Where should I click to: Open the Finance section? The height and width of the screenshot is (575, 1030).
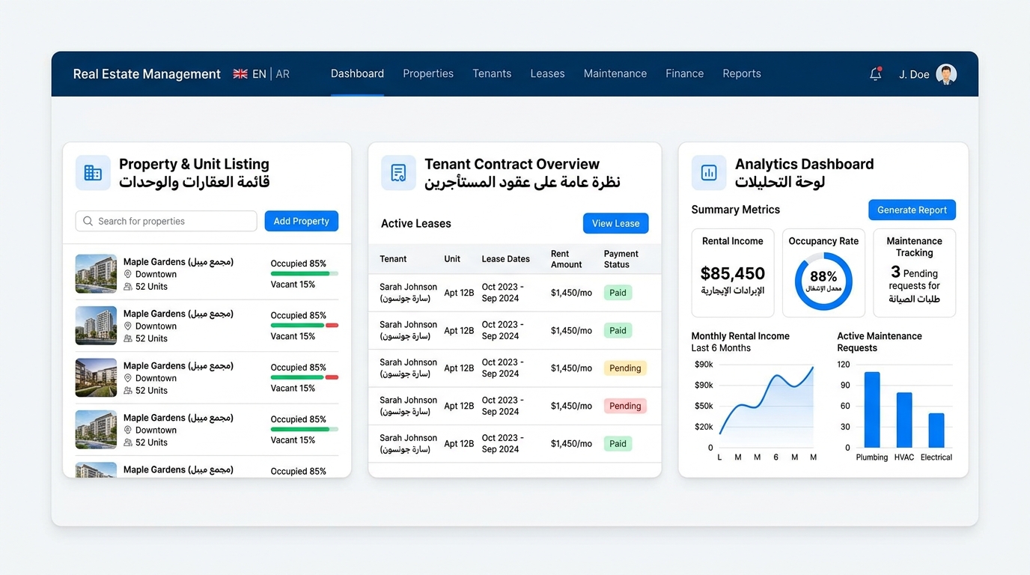coord(684,73)
